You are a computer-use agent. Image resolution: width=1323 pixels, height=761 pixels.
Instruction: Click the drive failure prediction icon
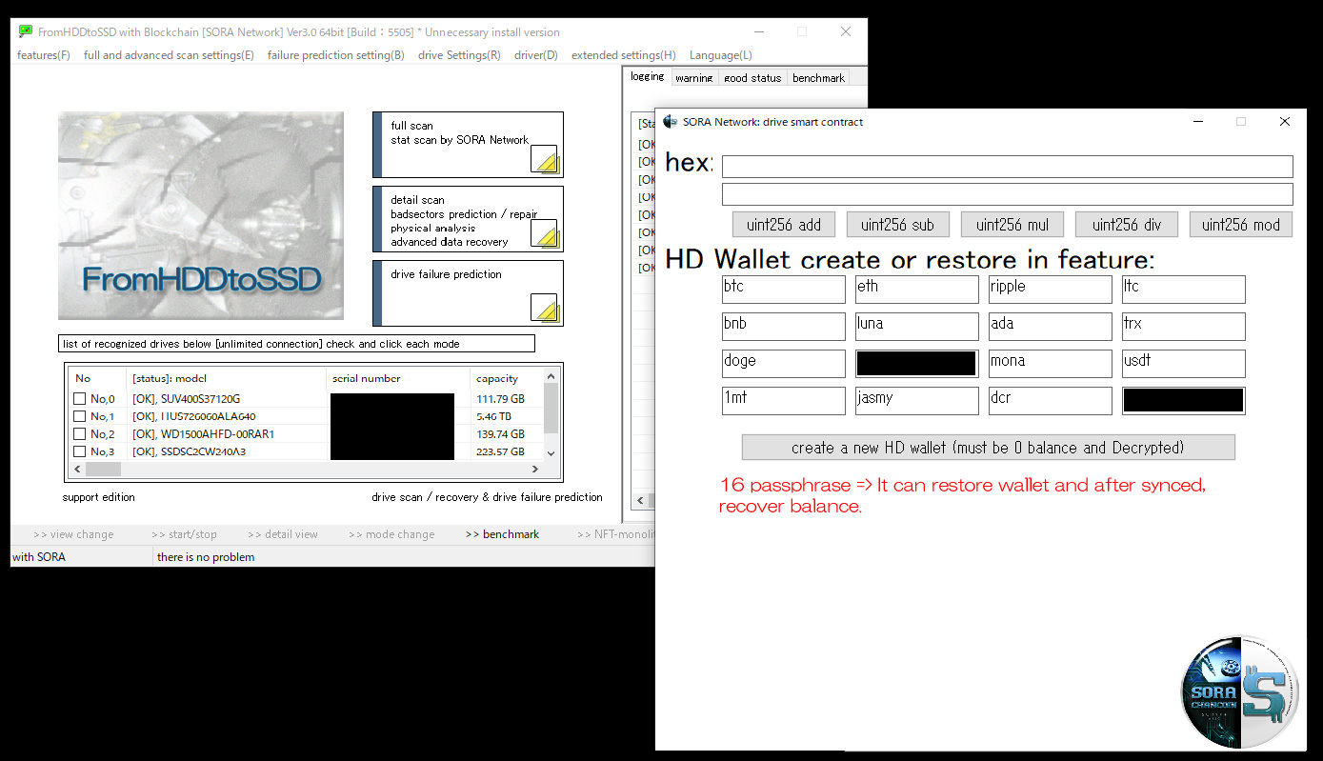pyautogui.click(x=544, y=307)
